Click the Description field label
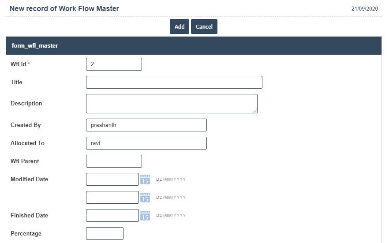This screenshot has width=389, height=243. [26, 104]
